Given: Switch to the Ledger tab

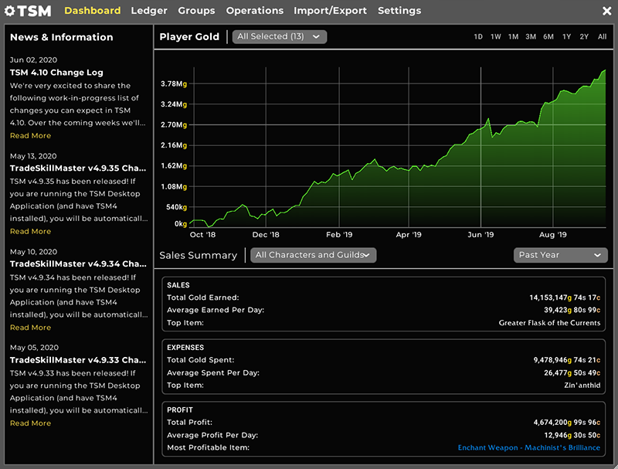Looking at the screenshot, I should point(149,11).
